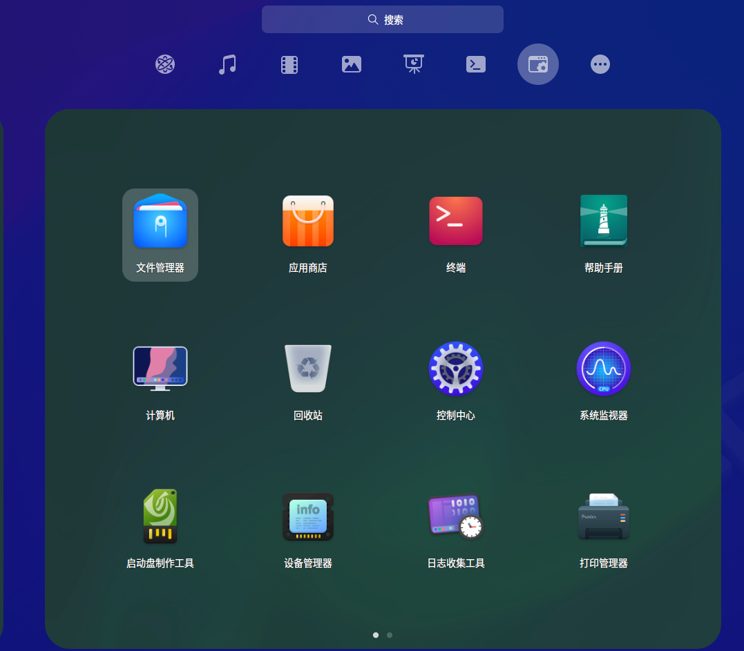Open the Others three-dots category
This screenshot has width=744, height=651.
coord(600,64)
